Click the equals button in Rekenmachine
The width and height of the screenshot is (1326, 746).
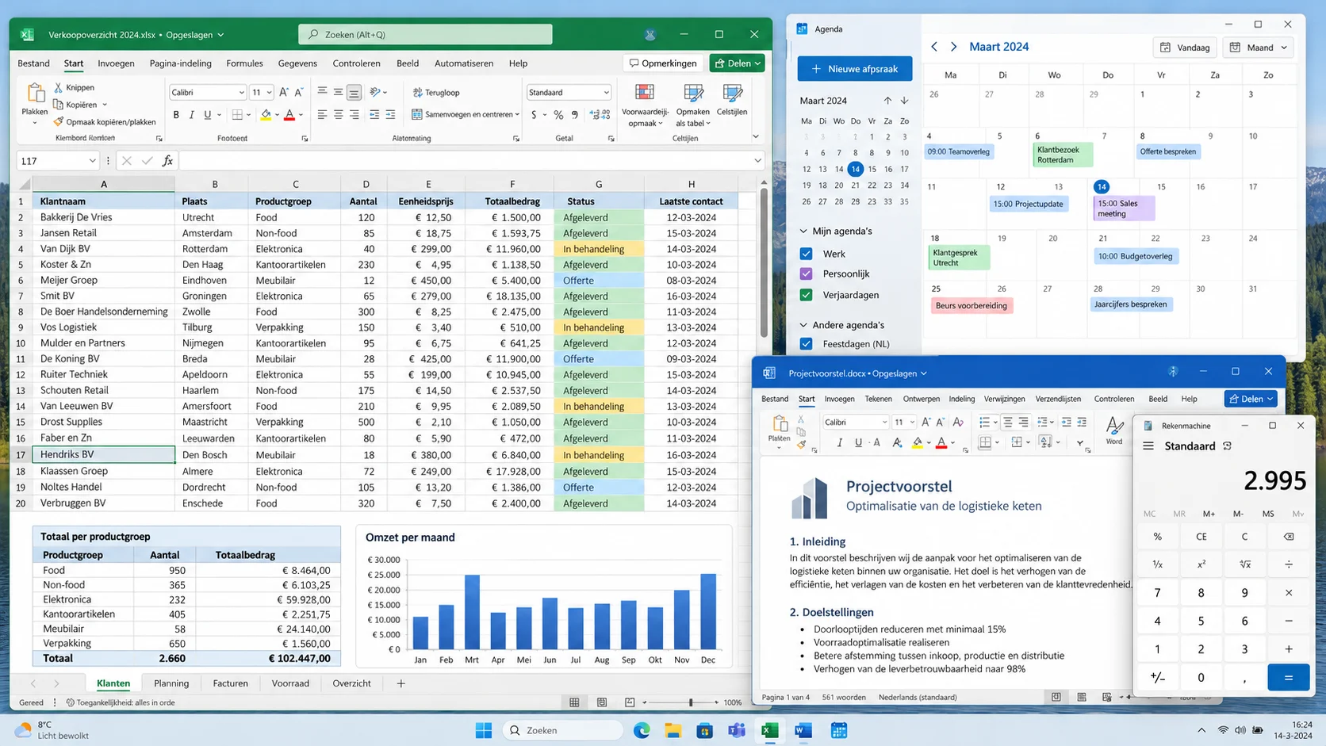click(x=1288, y=677)
